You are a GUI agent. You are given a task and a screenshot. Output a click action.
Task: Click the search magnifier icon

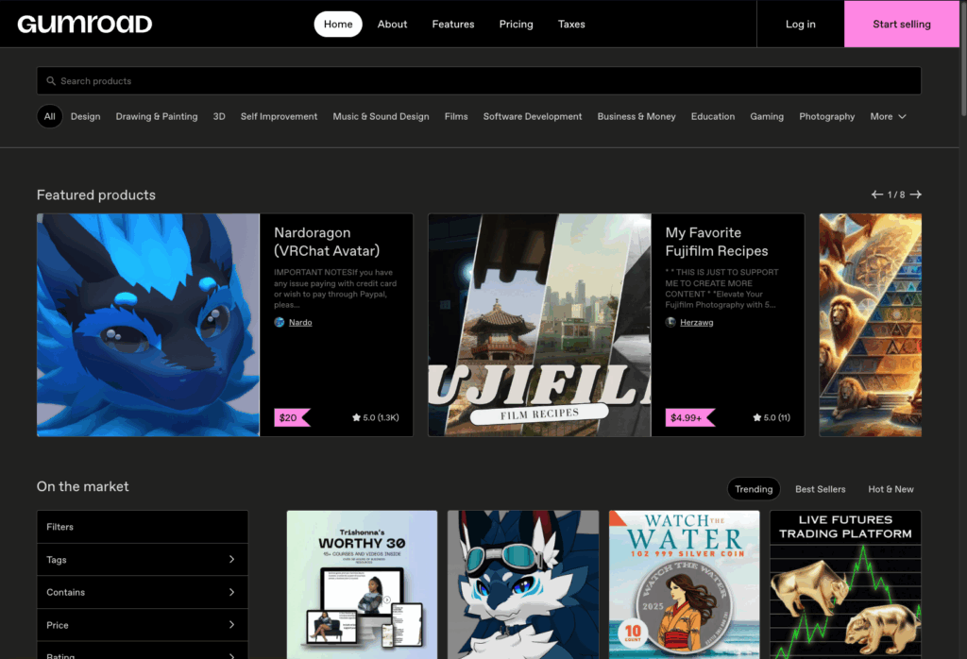coord(51,81)
